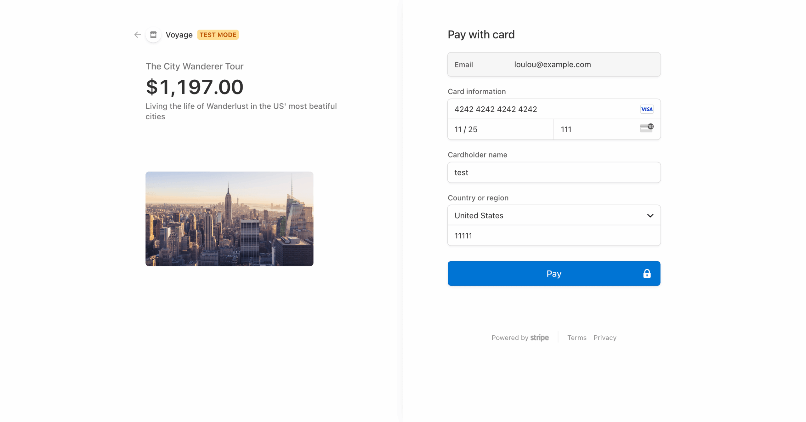This screenshot has width=806, height=422.
Task: Click the Stripe logo
Action: point(539,338)
